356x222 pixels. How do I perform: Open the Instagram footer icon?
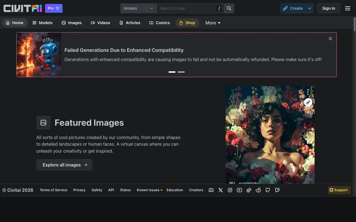click(230, 190)
